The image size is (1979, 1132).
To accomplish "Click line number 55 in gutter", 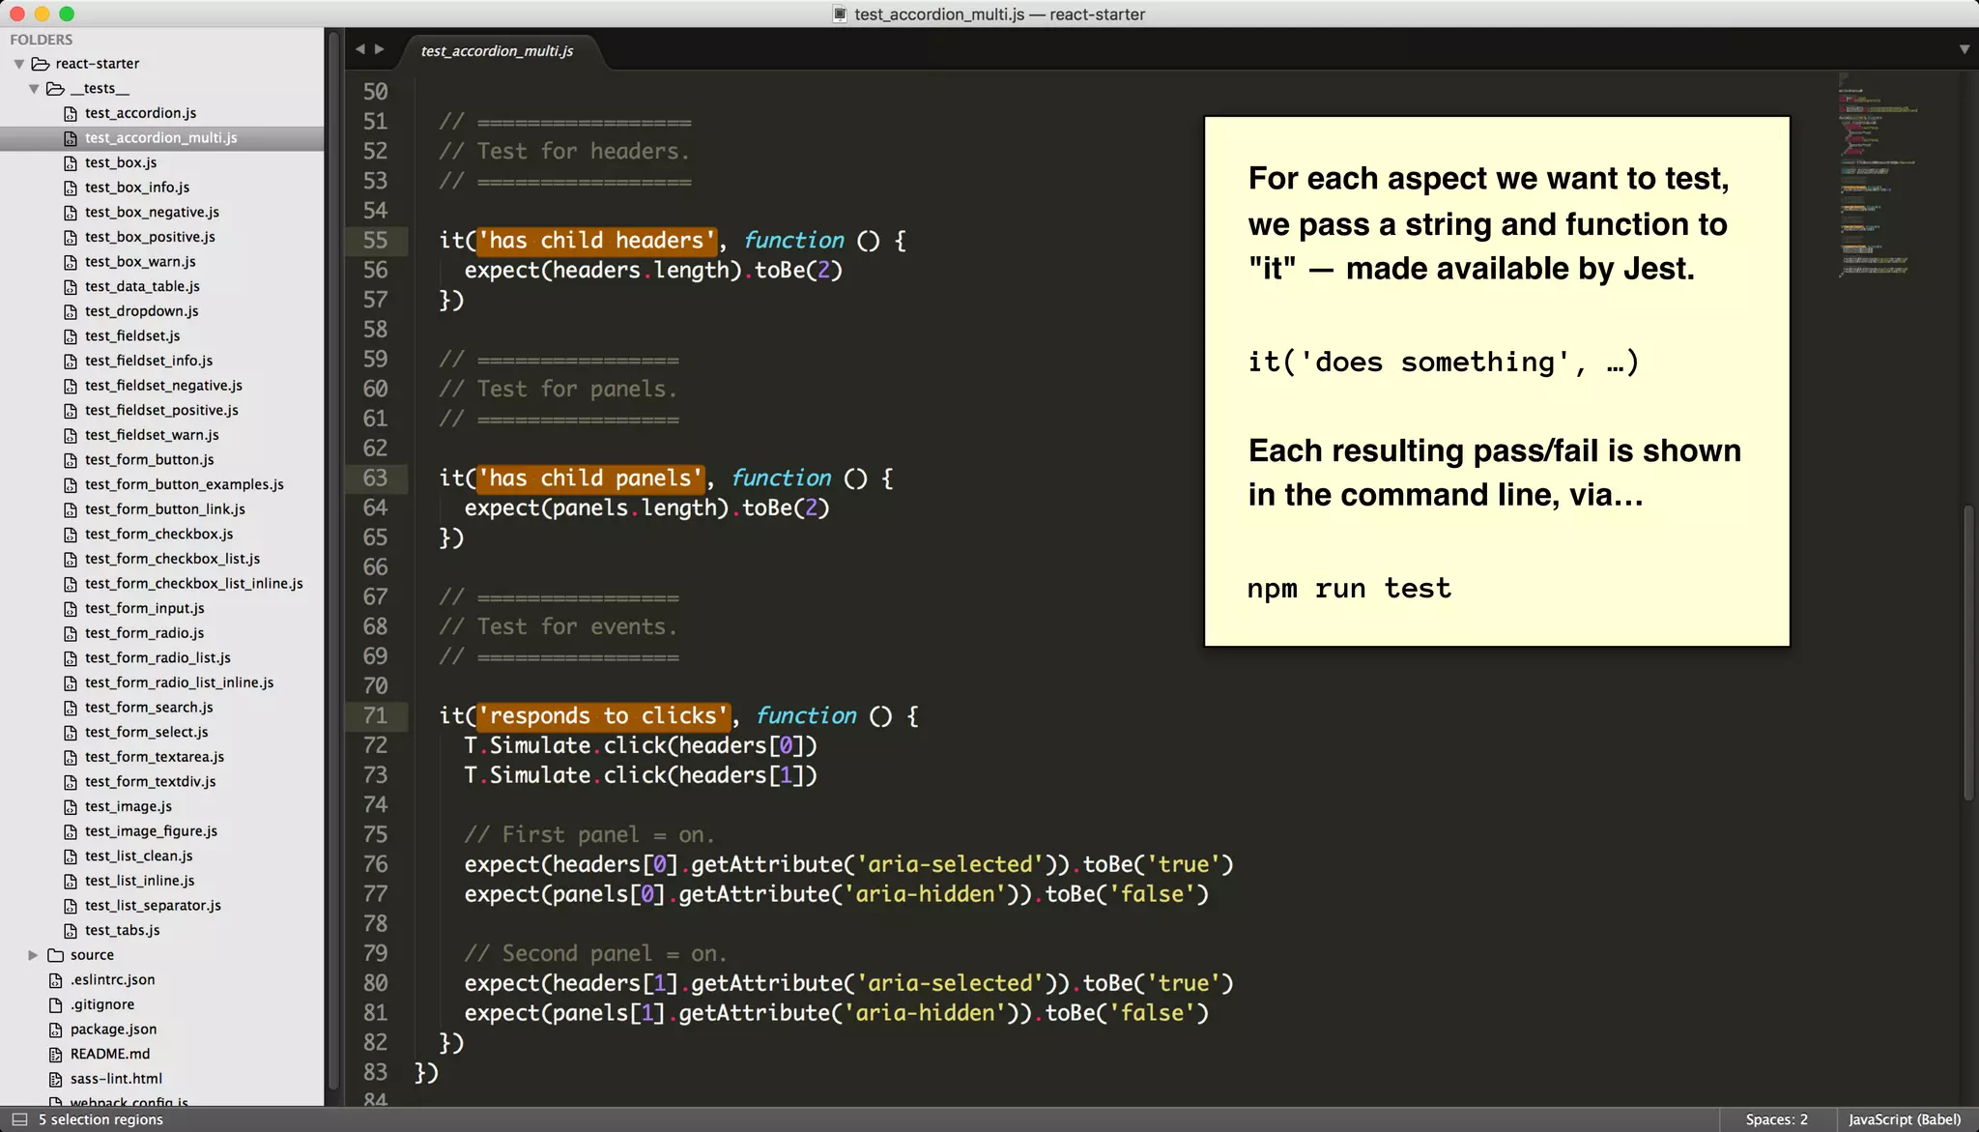I will point(375,241).
